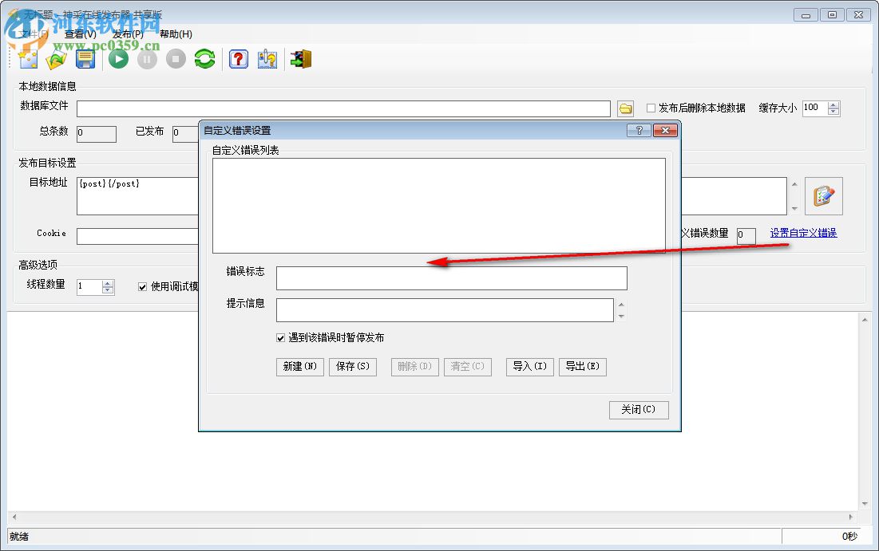Click the 目标地址 text area with {post}
879x551 pixels.
(137, 196)
